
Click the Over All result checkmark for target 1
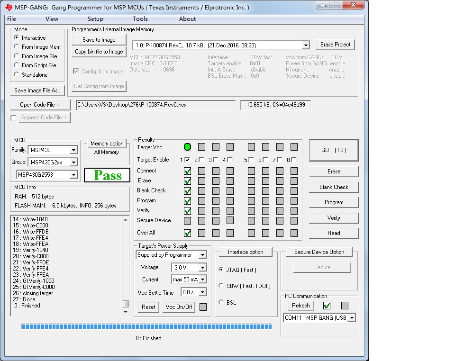(x=188, y=233)
